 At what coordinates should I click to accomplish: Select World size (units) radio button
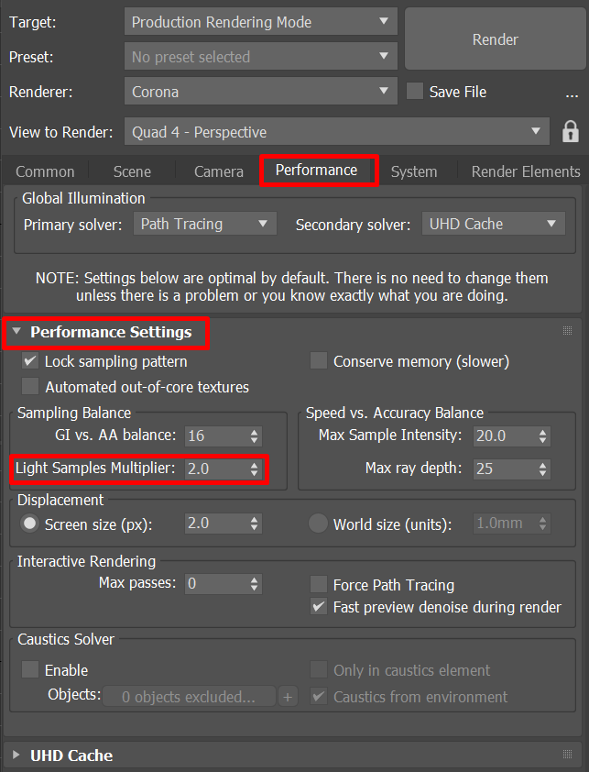click(318, 524)
